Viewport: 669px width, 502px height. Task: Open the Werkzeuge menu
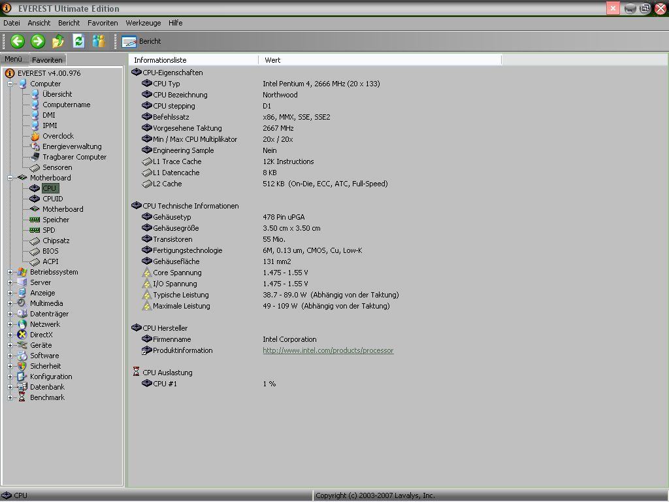[143, 23]
